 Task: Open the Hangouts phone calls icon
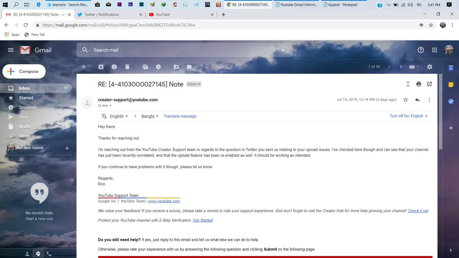49,253
